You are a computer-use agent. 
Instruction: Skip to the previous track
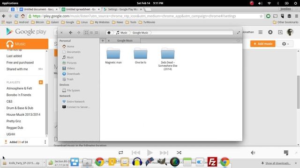(136, 153)
